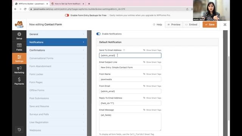Expand Form Pages section

pos(57,82)
